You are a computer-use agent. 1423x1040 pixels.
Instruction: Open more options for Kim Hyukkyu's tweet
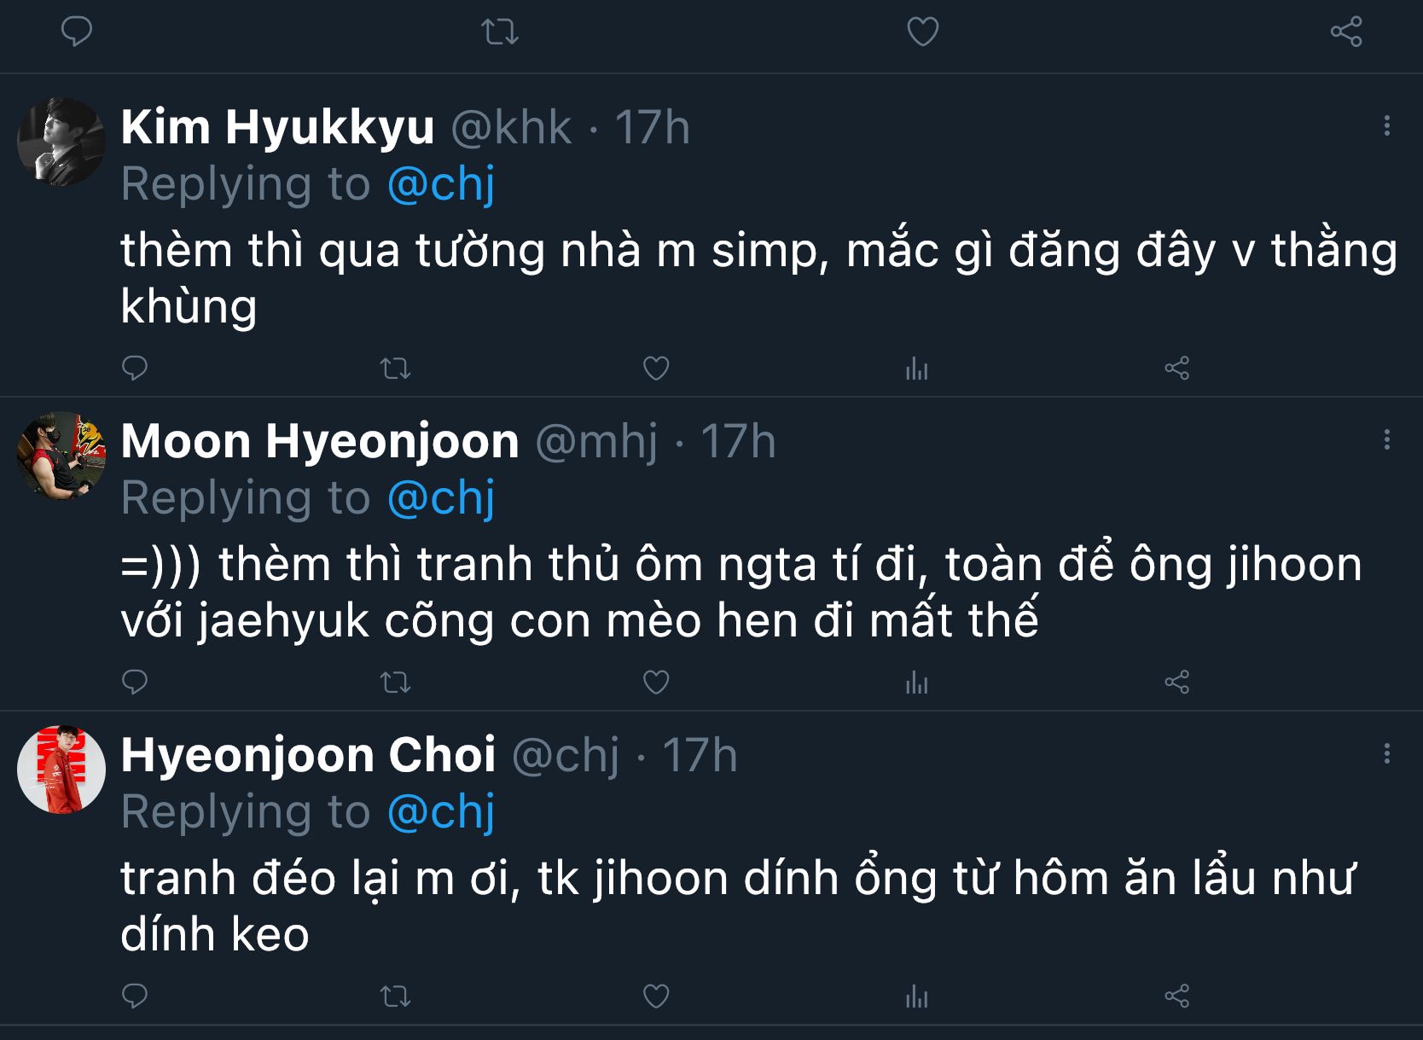[x=1386, y=126]
